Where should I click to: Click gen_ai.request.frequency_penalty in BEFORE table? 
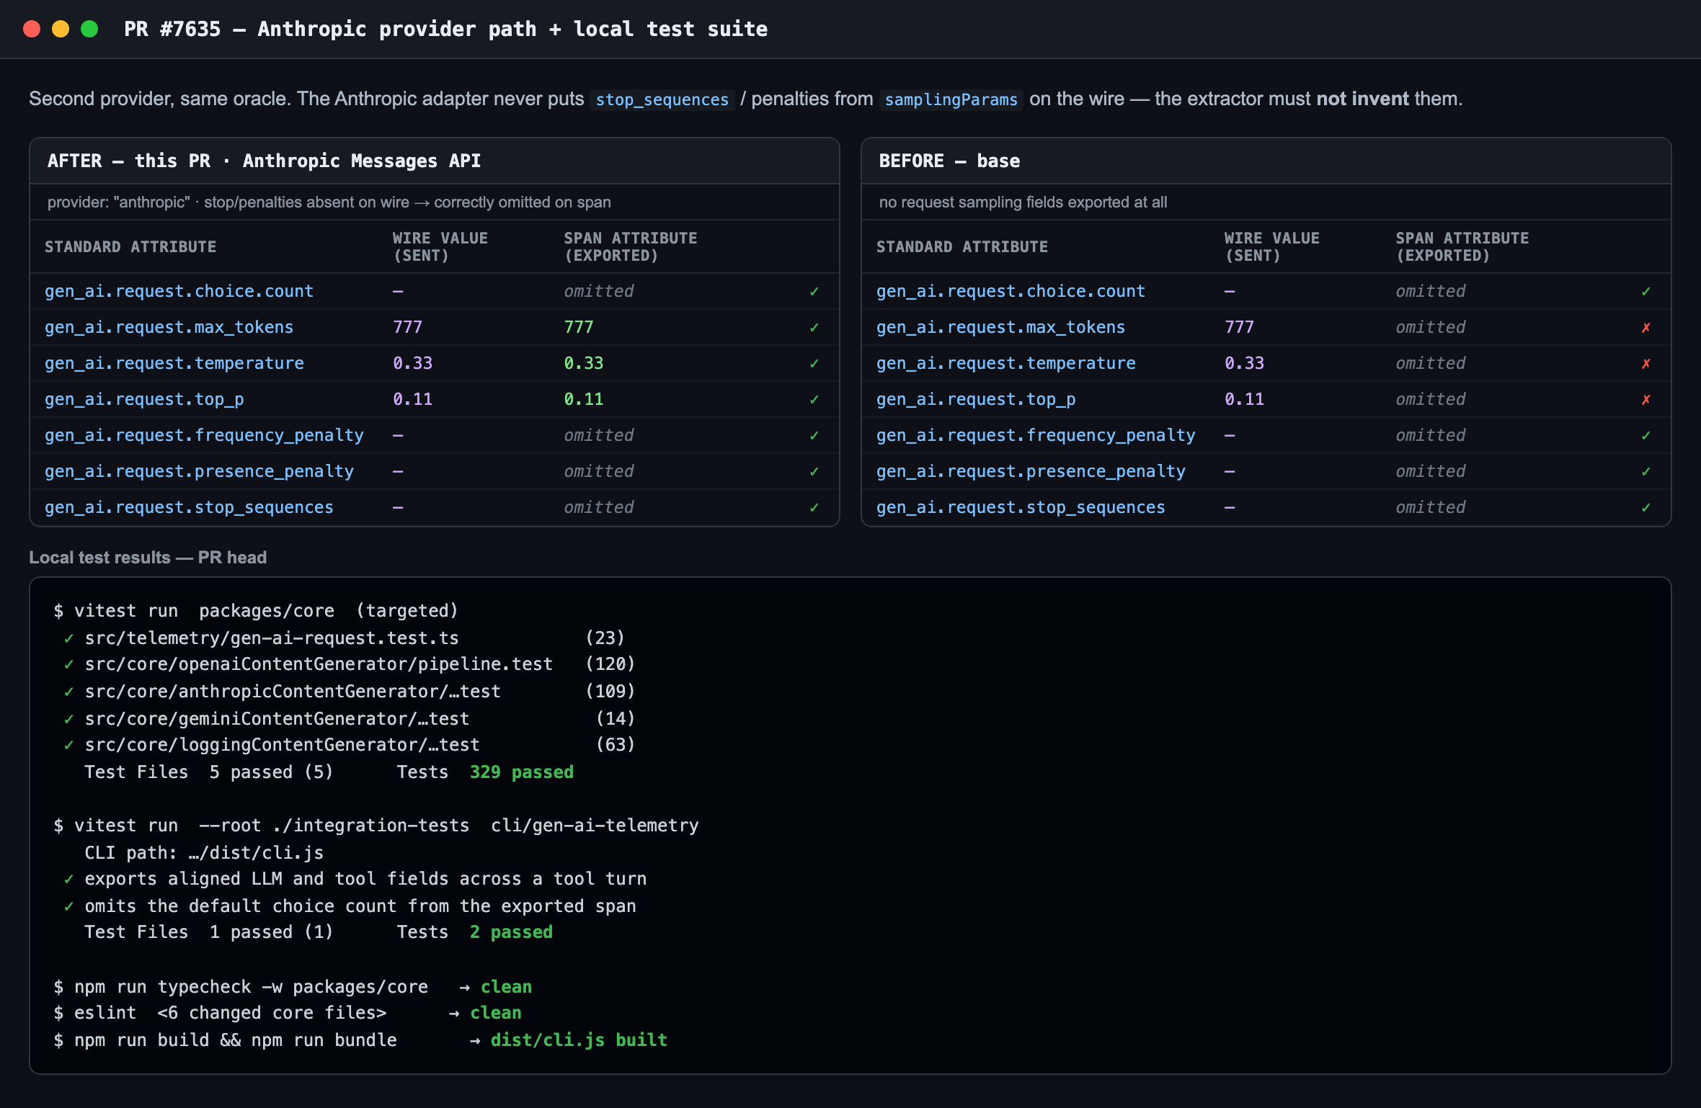(1036, 435)
